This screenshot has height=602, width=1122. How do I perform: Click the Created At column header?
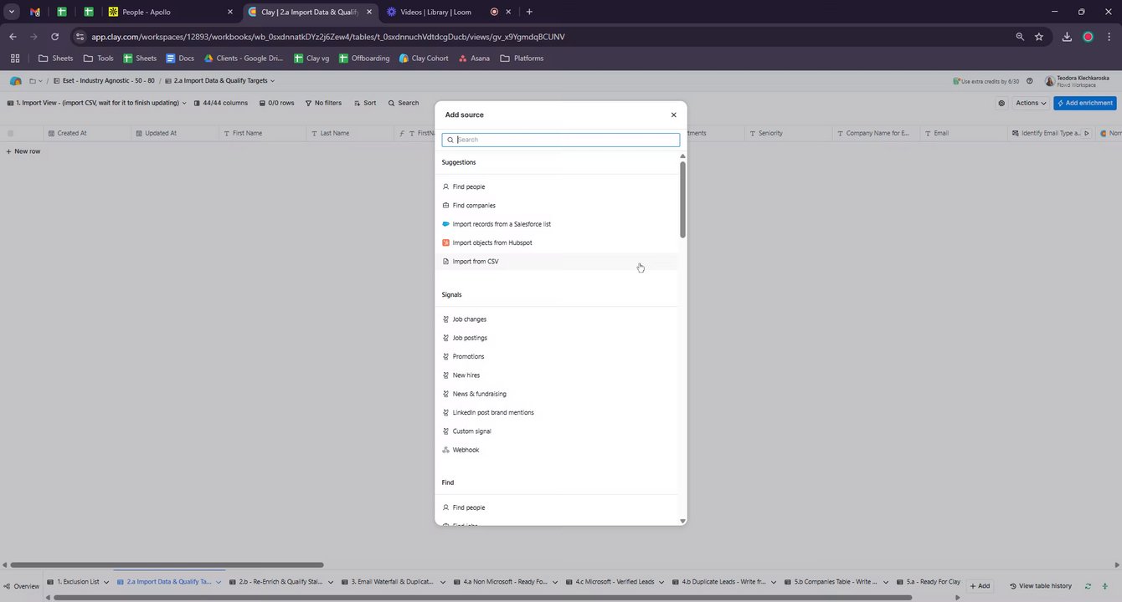coord(87,133)
